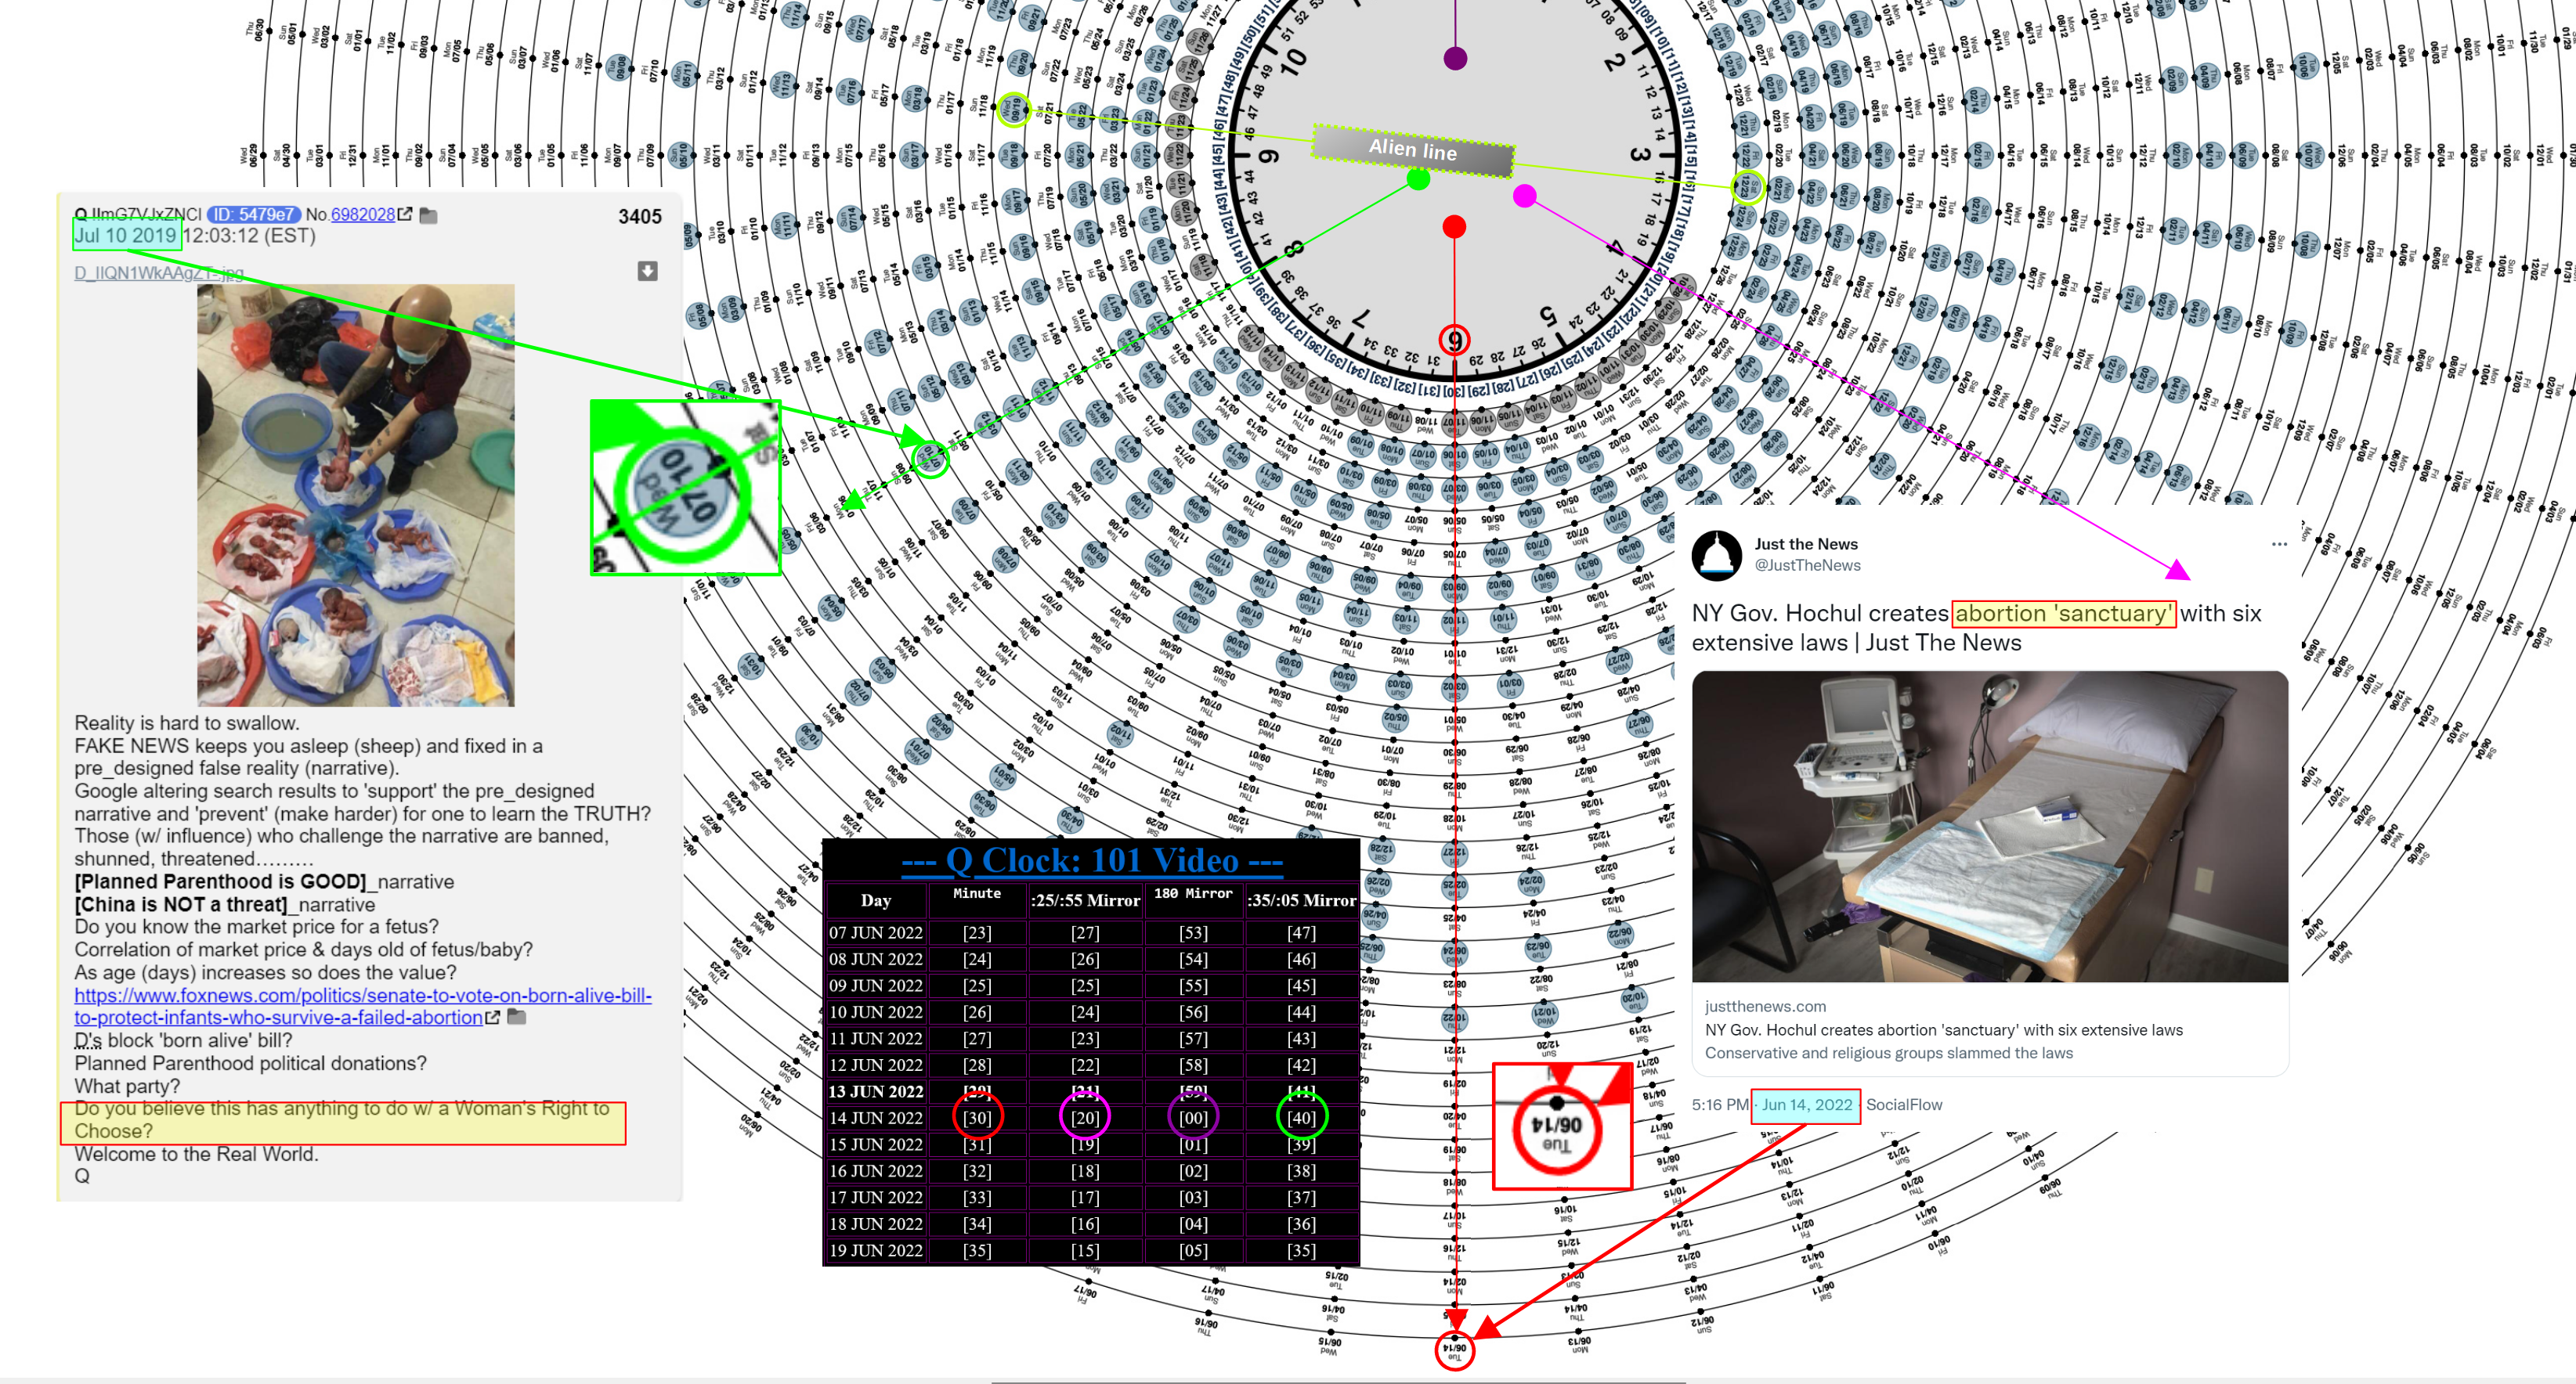This screenshot has height=1384, width=2576.
Task: Select the 08 JUN 2022 row date
Action: (x=876, y=959)
